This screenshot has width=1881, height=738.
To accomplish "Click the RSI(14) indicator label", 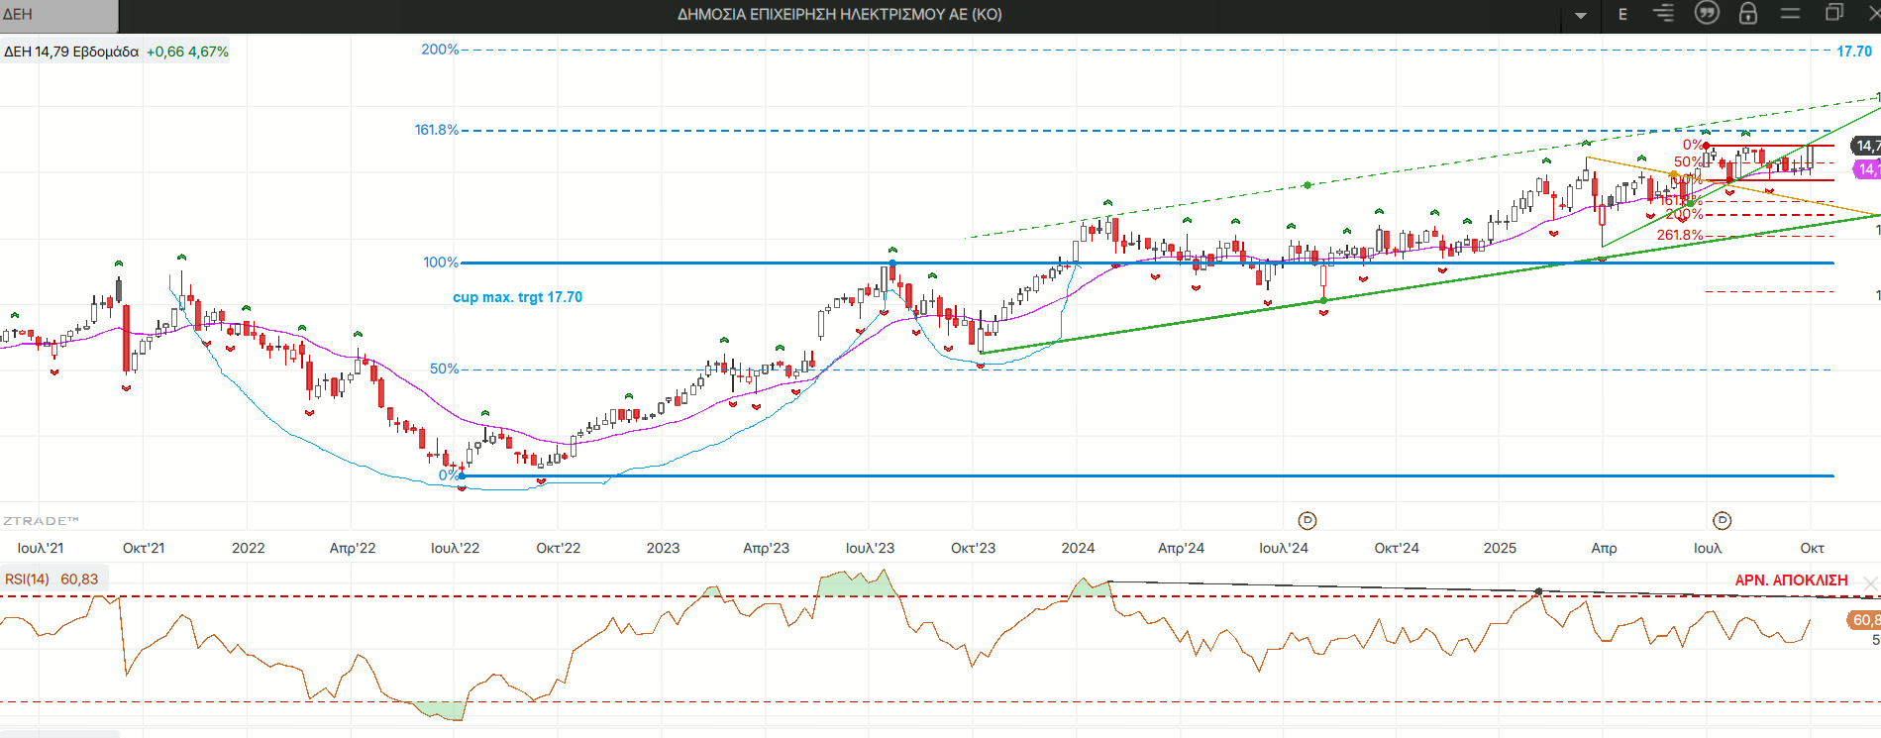I will [28, 580].
